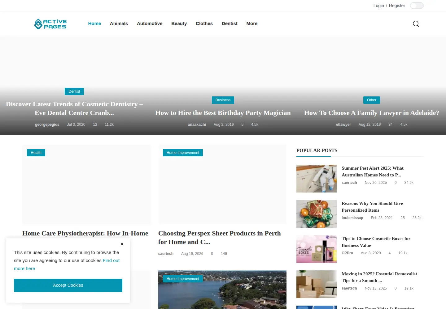Open the search magnifier icon

point(416,24)
